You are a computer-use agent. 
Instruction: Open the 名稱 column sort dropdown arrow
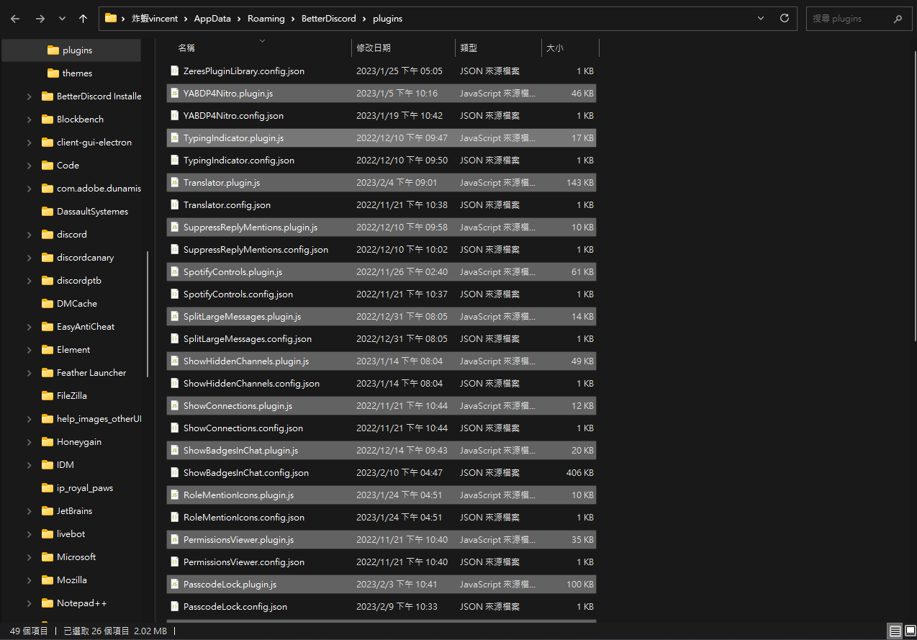click(x=263, y=42)
